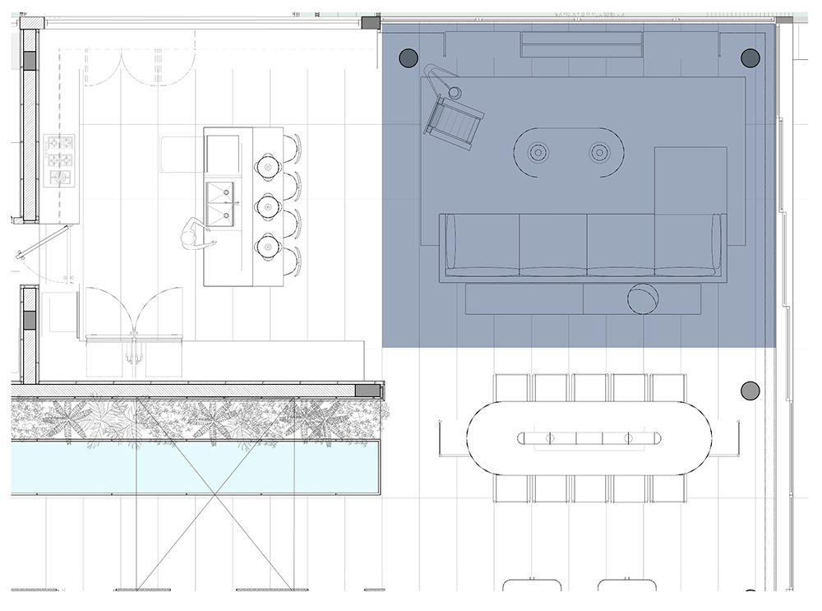
Task: Click the round column beside the dining table
Action: [749, 391]
